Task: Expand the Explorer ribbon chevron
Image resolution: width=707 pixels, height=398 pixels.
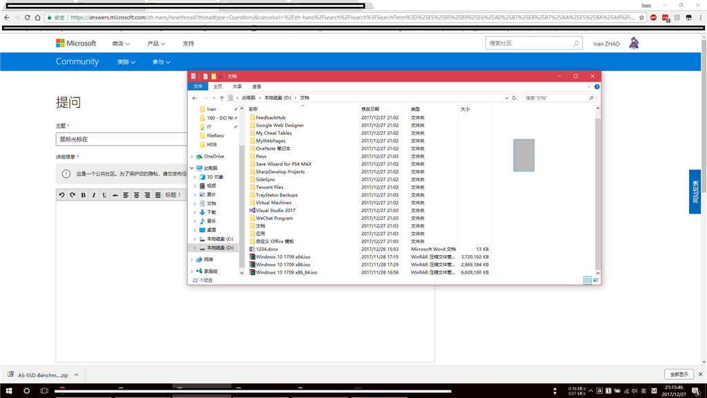Action: pos(588,86)
